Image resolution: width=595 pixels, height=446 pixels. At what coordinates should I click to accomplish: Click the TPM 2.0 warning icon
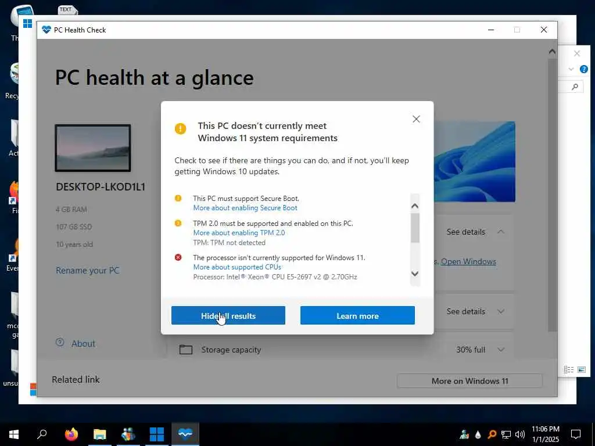click(178, 223)
